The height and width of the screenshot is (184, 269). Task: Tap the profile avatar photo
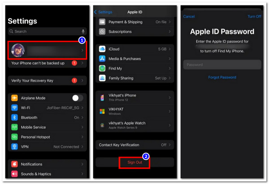click(18, 50)
